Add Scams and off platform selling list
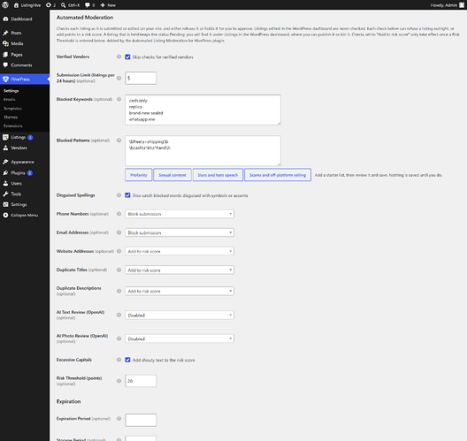The width and height of the screenshot is (467, 441). tap(278, 175)
